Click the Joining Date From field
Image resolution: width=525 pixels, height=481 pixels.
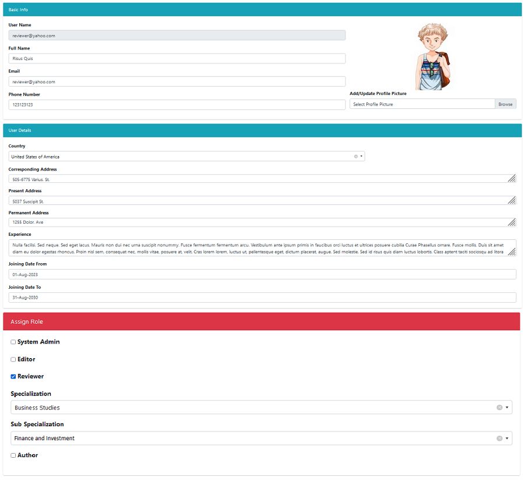coord(262,274)
